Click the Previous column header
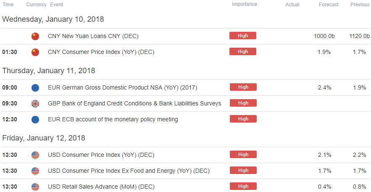 (x=360, y=5)
